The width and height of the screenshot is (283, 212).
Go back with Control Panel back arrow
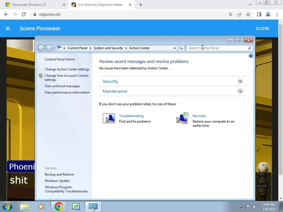pos(41,48)
